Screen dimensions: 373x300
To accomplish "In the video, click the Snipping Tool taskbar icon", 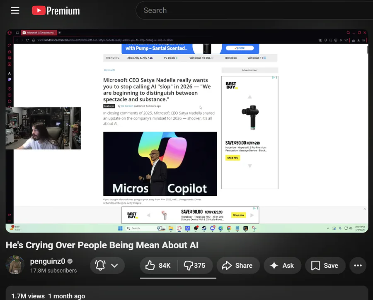I will [x=254, y=228].
